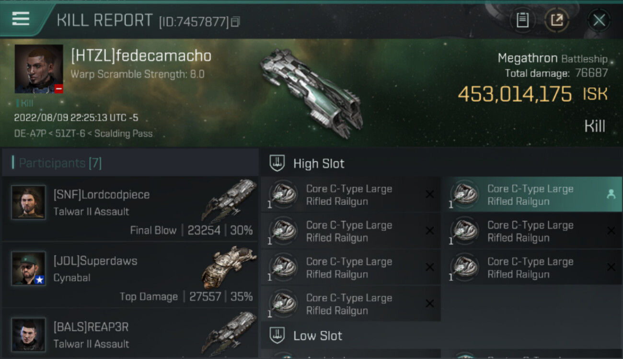Click the High Slot shield icon

click(277, 163)
